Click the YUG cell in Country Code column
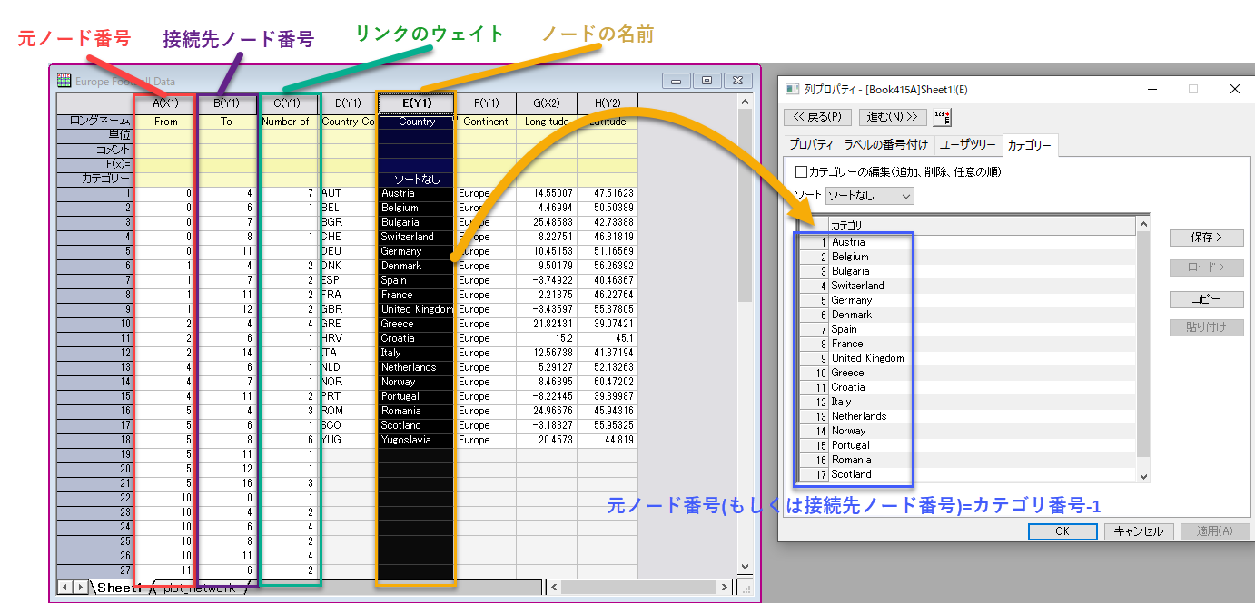Image resolution: width=1255 pixels, height=603 pixels. point(348,440)
